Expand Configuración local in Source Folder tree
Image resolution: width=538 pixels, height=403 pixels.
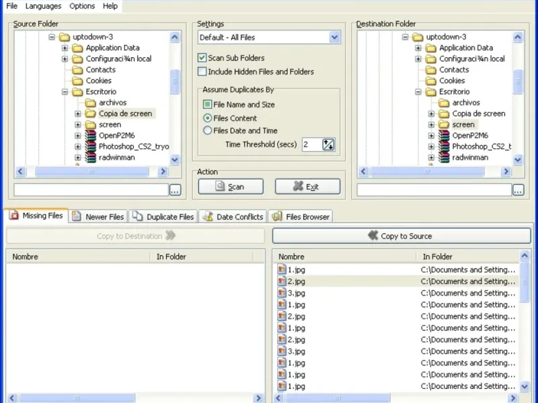65,58
